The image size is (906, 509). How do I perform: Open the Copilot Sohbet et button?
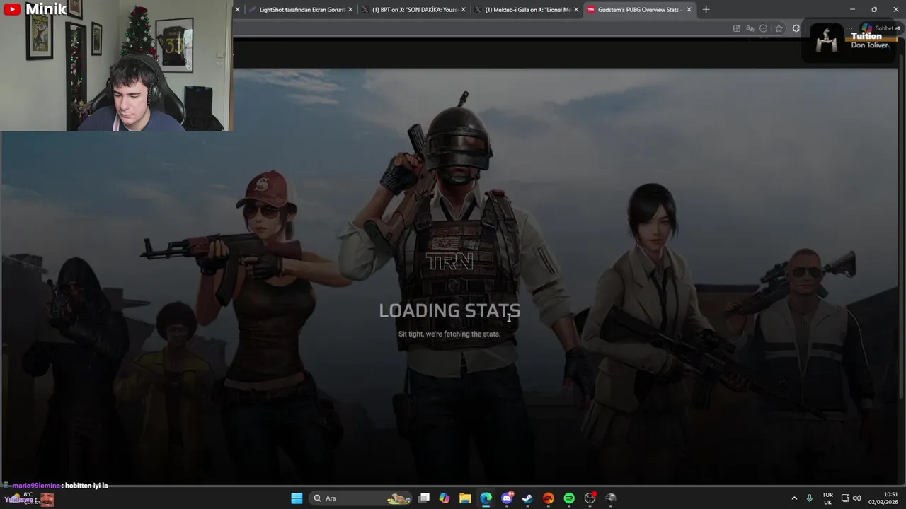(880, 28)
